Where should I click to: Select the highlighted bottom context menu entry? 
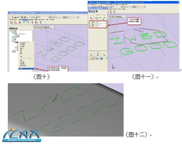pyautogui.click(x=26, y=69)
